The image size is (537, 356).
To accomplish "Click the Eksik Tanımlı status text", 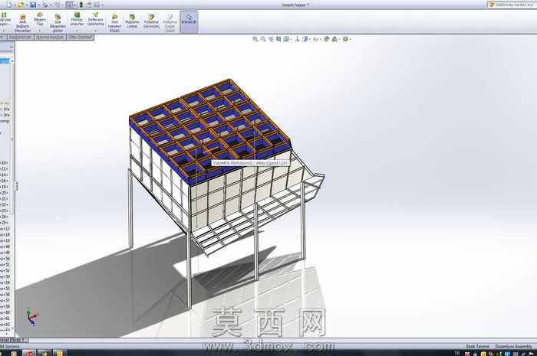I will [477, 347].
